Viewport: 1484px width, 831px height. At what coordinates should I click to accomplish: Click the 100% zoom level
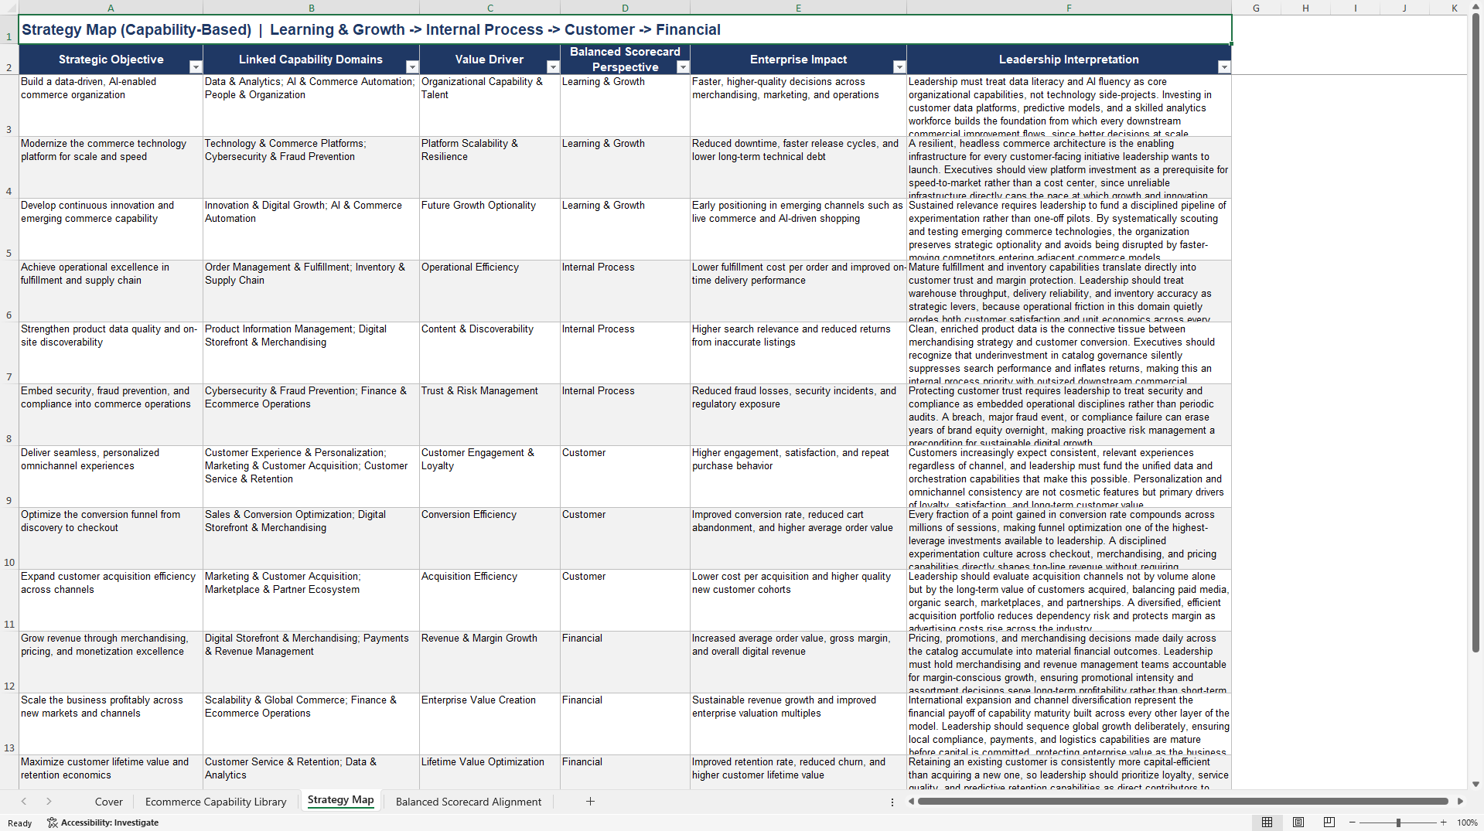pyautogui.click(x=1467, y=822)
